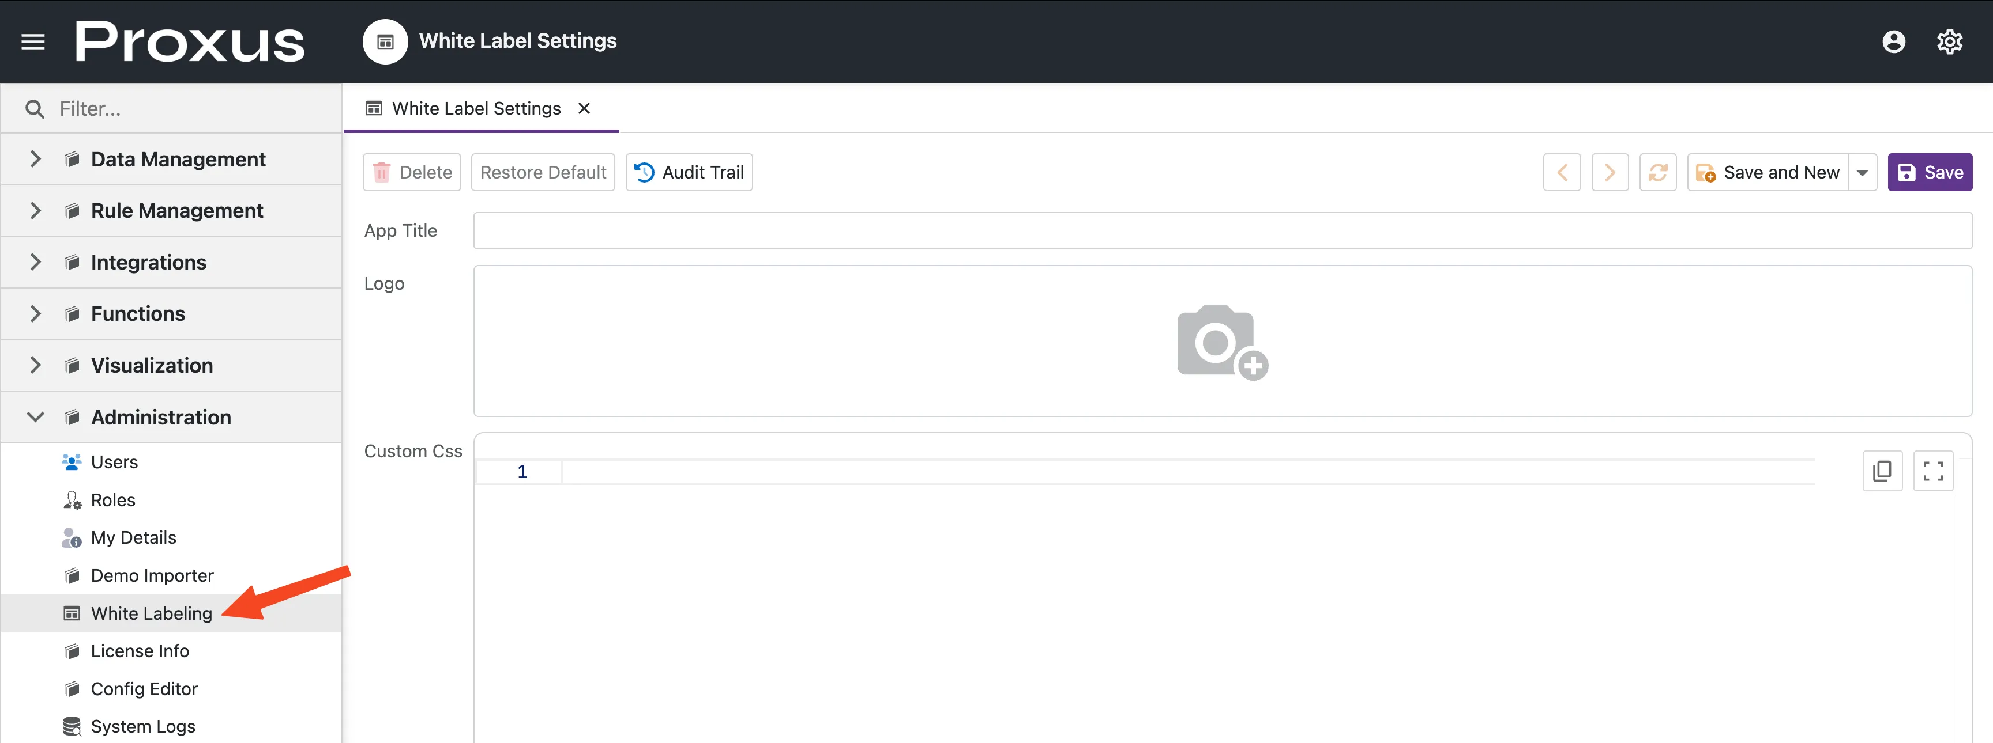
Task: Expand the Rule Management section
Action: point(36,211)
